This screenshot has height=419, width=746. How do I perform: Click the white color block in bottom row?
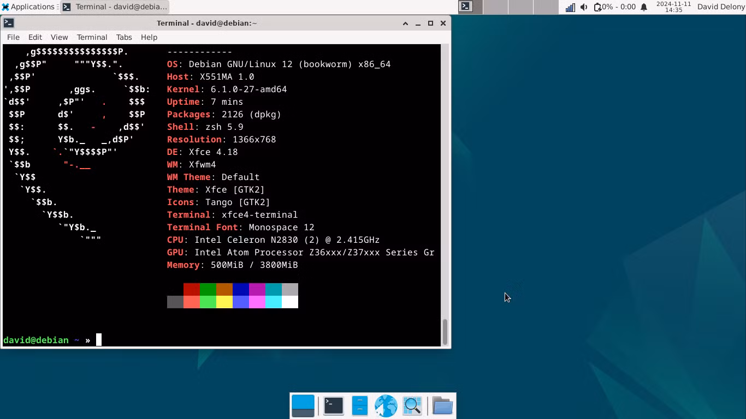[290, 302]
